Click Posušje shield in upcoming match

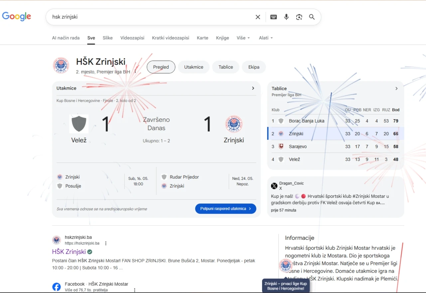click(60, 186)
